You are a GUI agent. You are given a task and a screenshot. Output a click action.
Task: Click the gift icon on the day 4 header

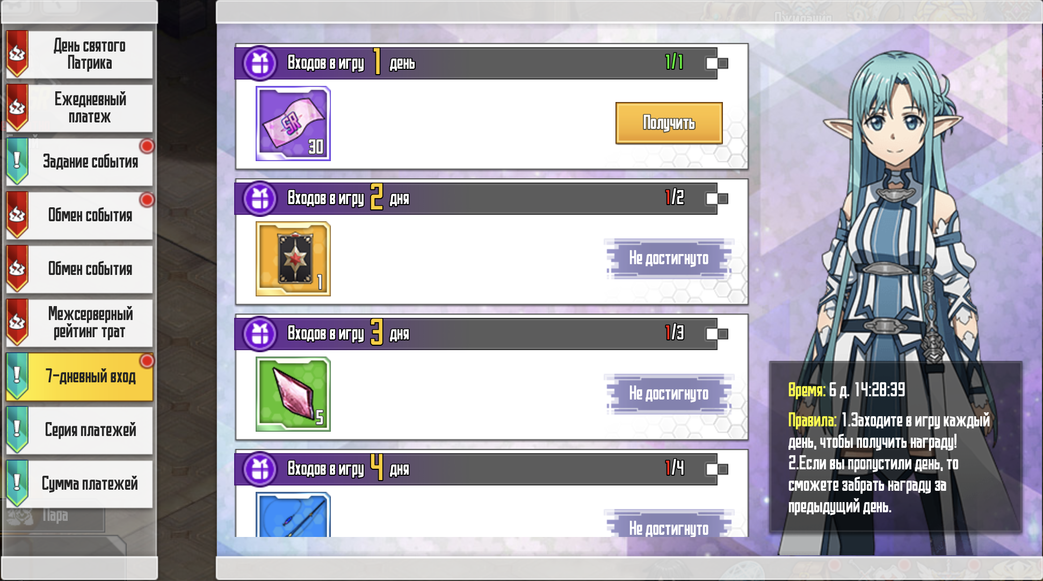pos(260,469)
